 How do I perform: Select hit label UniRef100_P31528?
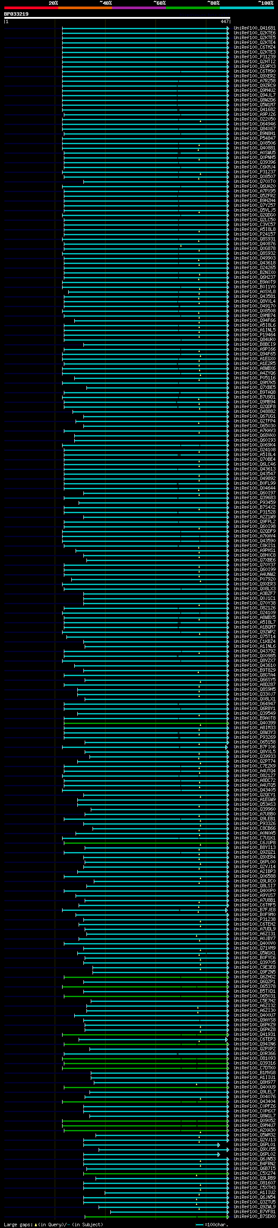tap(254, 512)
